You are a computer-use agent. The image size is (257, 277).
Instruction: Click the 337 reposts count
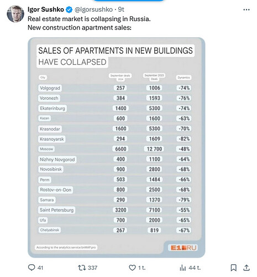click(92, 268)
